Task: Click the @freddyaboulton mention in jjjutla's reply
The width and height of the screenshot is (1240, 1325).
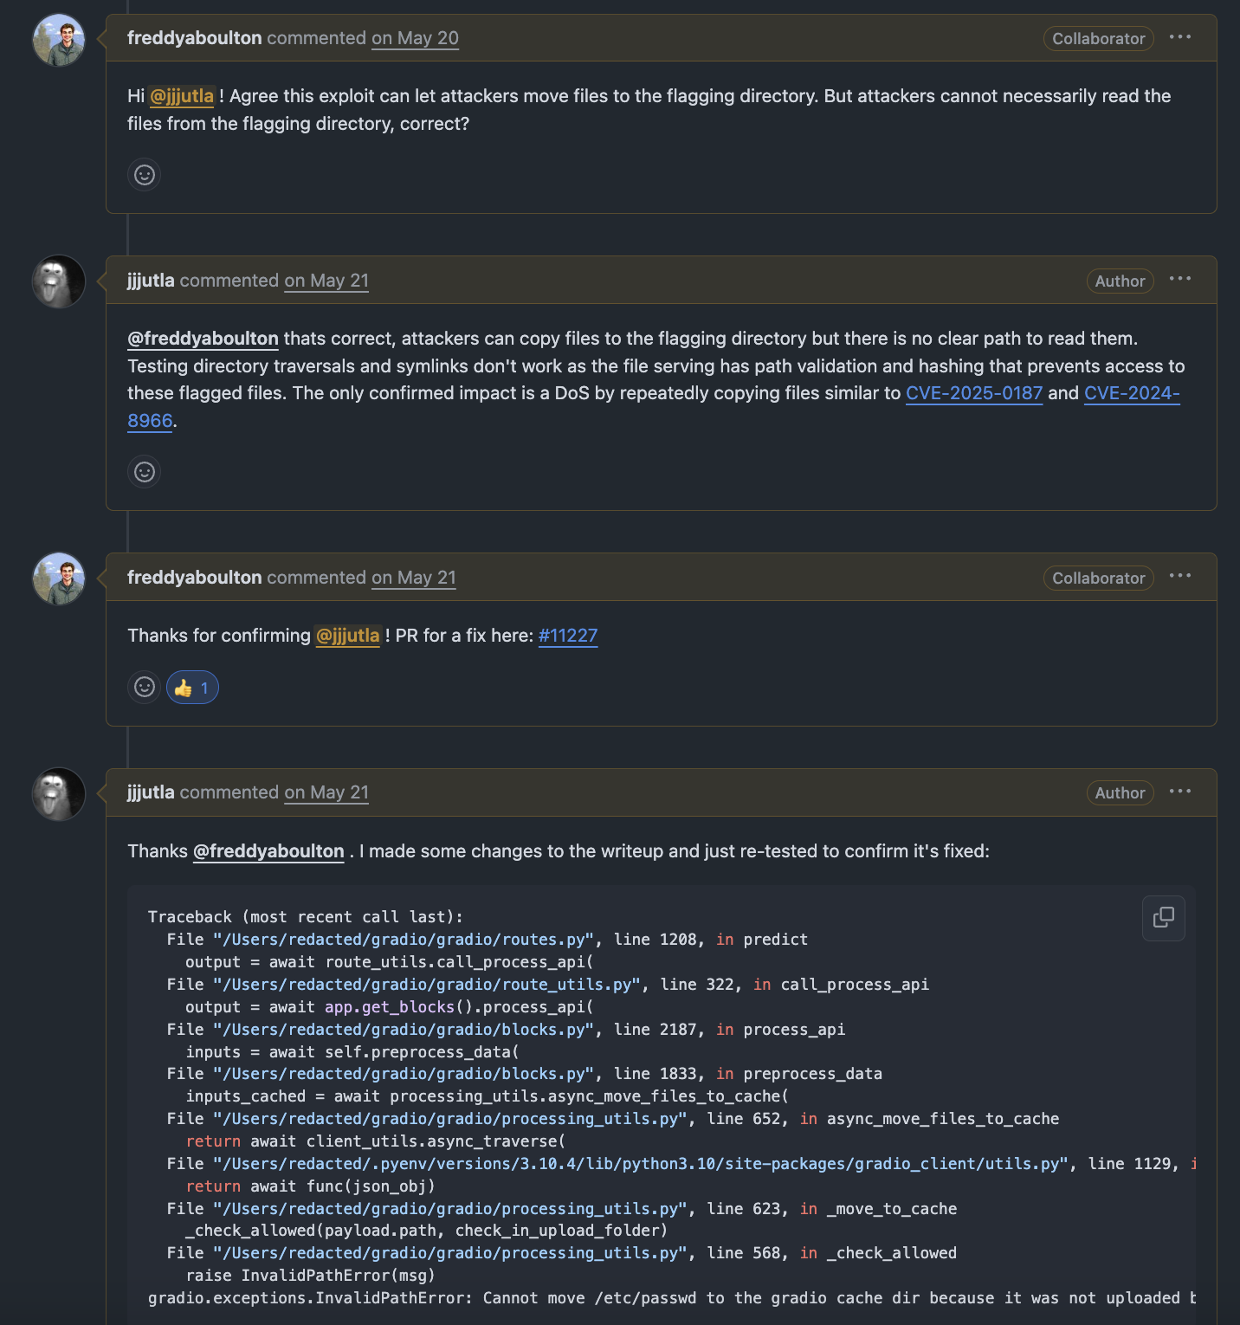Action: [x=203, y=339]
